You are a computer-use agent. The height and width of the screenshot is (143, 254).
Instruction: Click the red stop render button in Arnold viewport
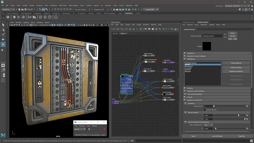click(x=104, y=129)
